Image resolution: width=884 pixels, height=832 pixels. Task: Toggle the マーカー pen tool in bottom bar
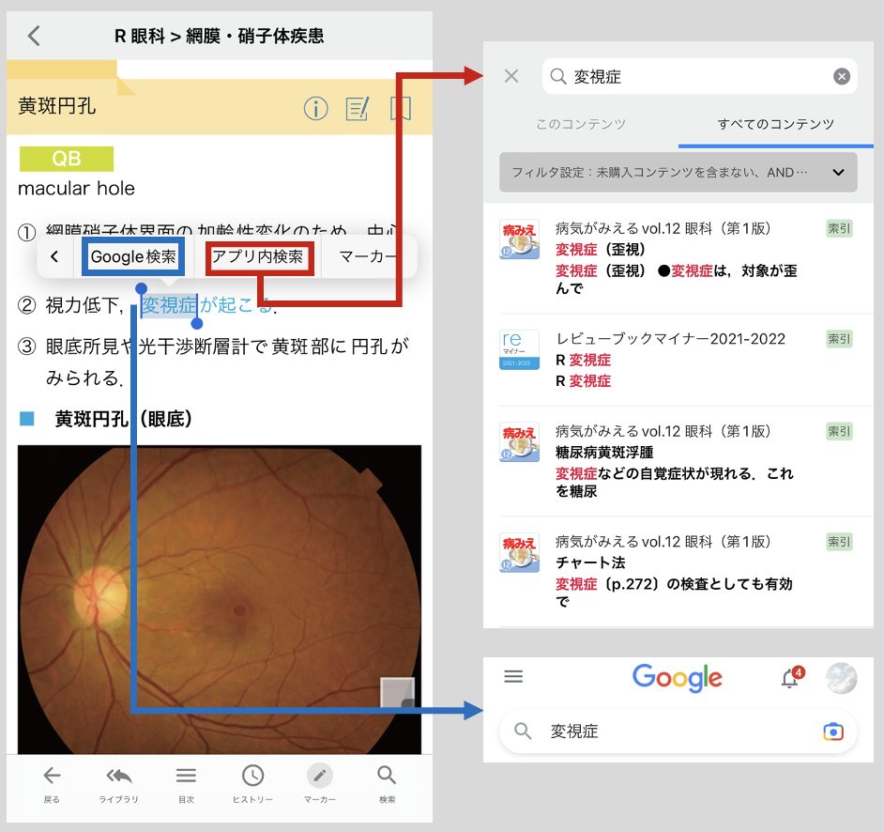[319, 781]
